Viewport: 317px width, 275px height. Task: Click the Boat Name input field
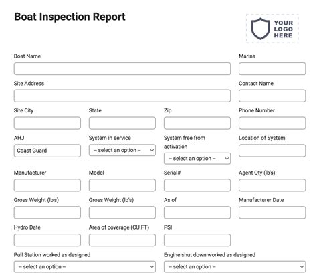(122, 68)
